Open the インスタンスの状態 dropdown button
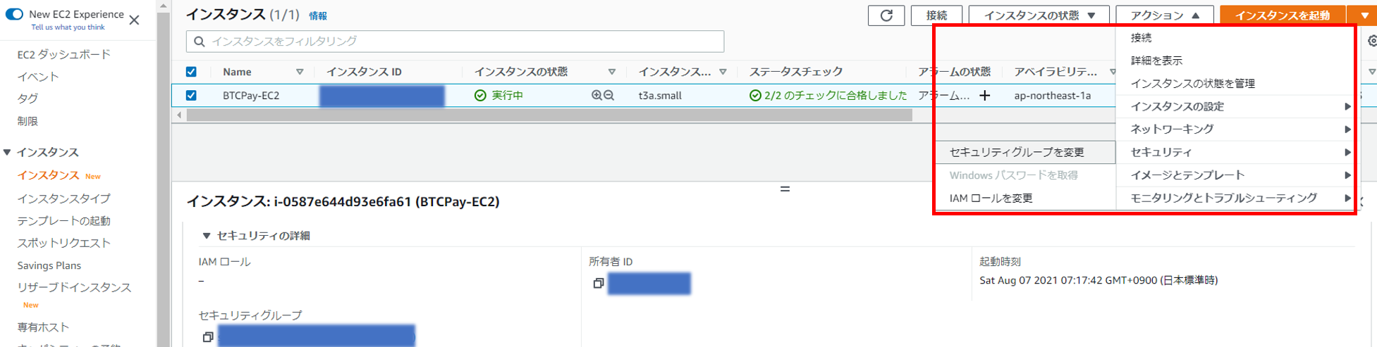The width and height of the screenshot is (1377, 347). (1039, 15)
